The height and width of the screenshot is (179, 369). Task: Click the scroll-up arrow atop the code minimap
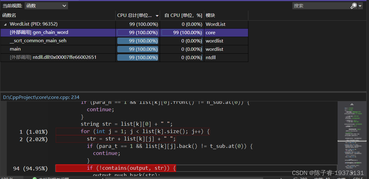point(352,104)
